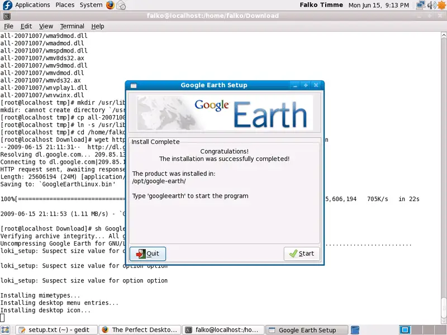Open the Google Earth Setup window menu icon

[132, 85]
